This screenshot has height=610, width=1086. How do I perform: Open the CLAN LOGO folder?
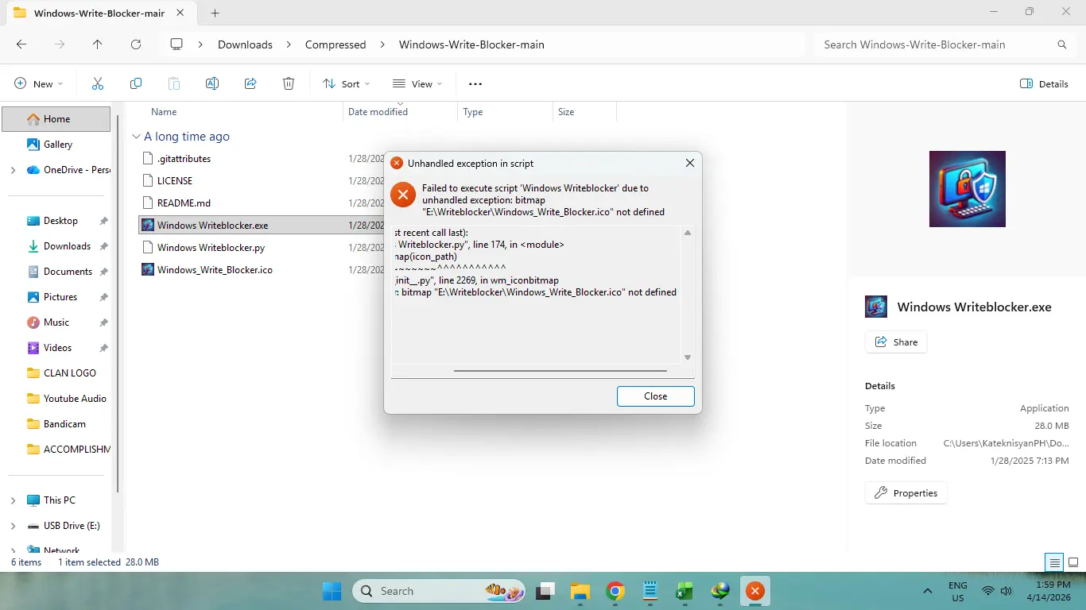pyautogui.click(x=69, y=373)
